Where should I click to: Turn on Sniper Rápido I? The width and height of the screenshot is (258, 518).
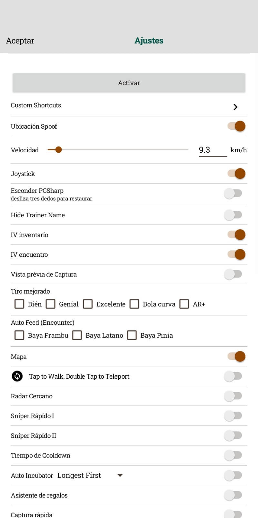tap(233, 415)
